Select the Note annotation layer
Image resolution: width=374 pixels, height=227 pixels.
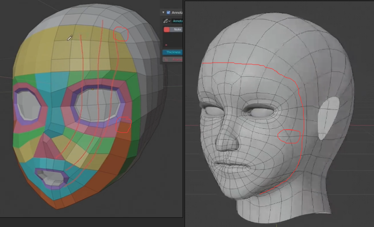[x=177, y=29]
